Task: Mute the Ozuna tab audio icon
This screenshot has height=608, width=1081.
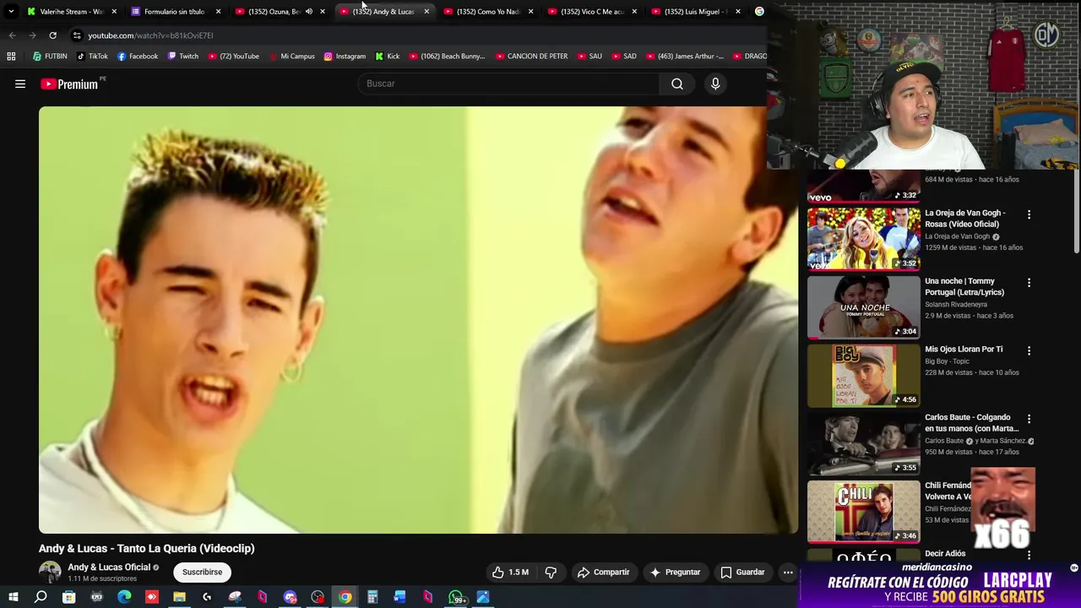Action: (x=308, y=12)
